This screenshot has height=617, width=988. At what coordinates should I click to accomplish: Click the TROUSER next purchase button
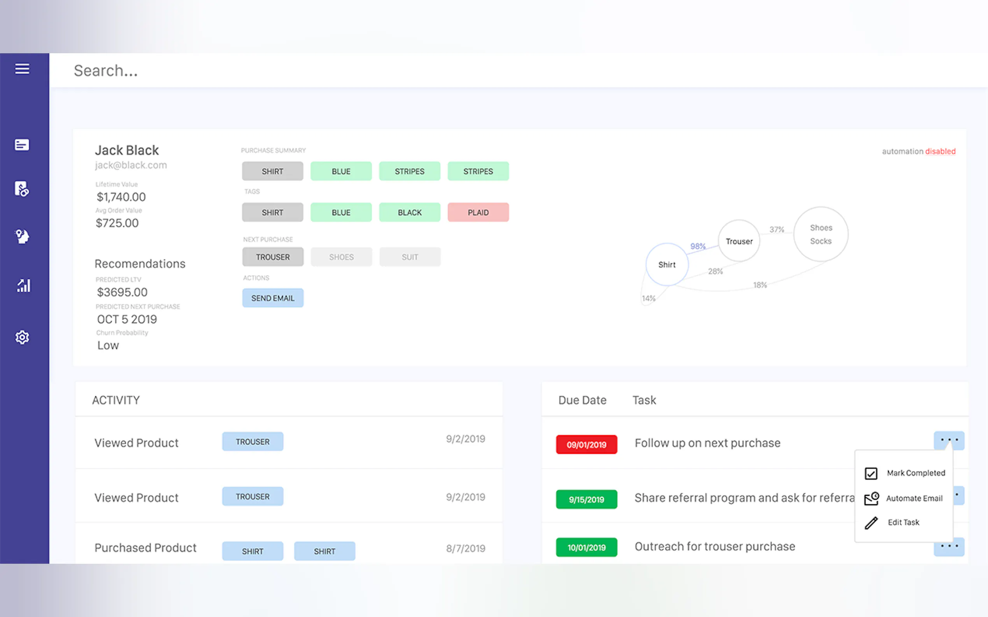click(272, 257)
